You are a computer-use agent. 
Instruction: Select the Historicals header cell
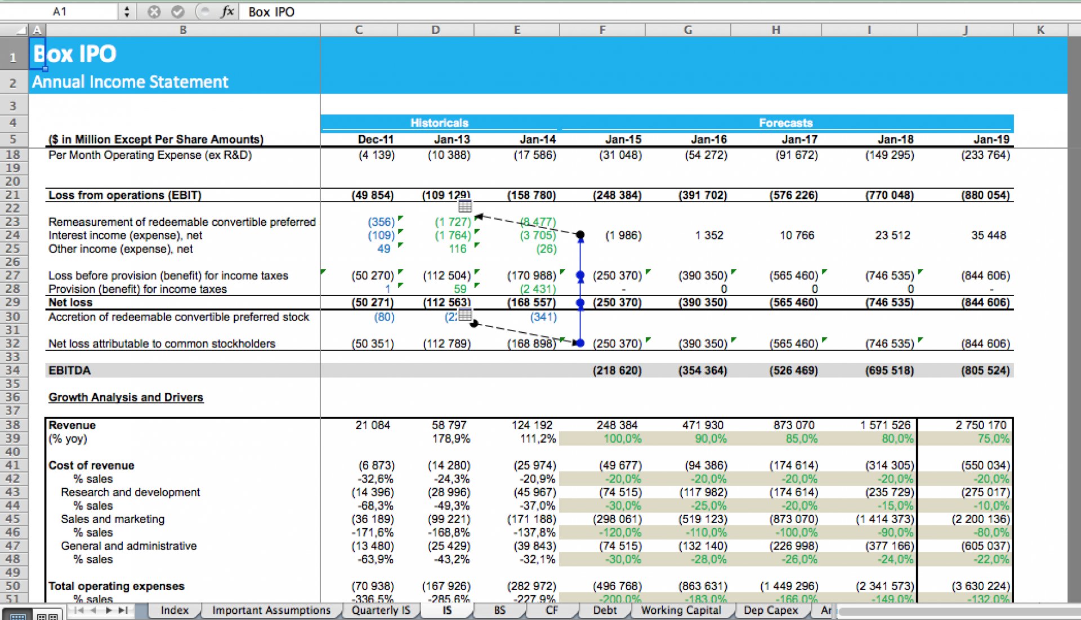[439, 123]
